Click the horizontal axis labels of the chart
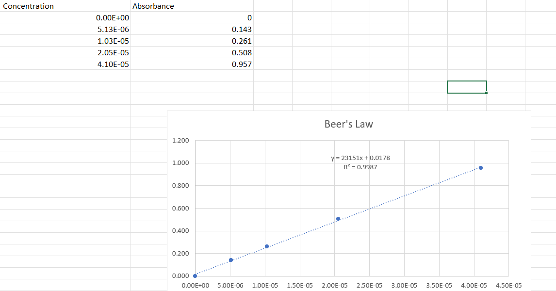The width and height of the screenshot is (556, 291). 340,286
